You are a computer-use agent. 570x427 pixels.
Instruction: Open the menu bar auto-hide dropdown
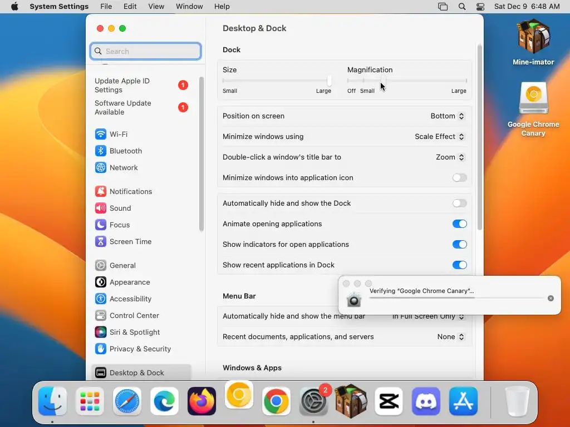(429, 316)
